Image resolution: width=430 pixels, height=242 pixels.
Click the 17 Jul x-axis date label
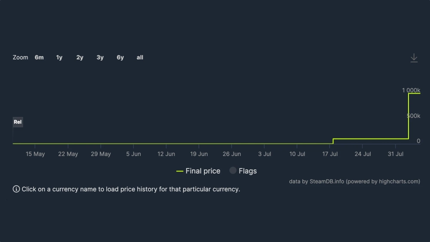330,154
